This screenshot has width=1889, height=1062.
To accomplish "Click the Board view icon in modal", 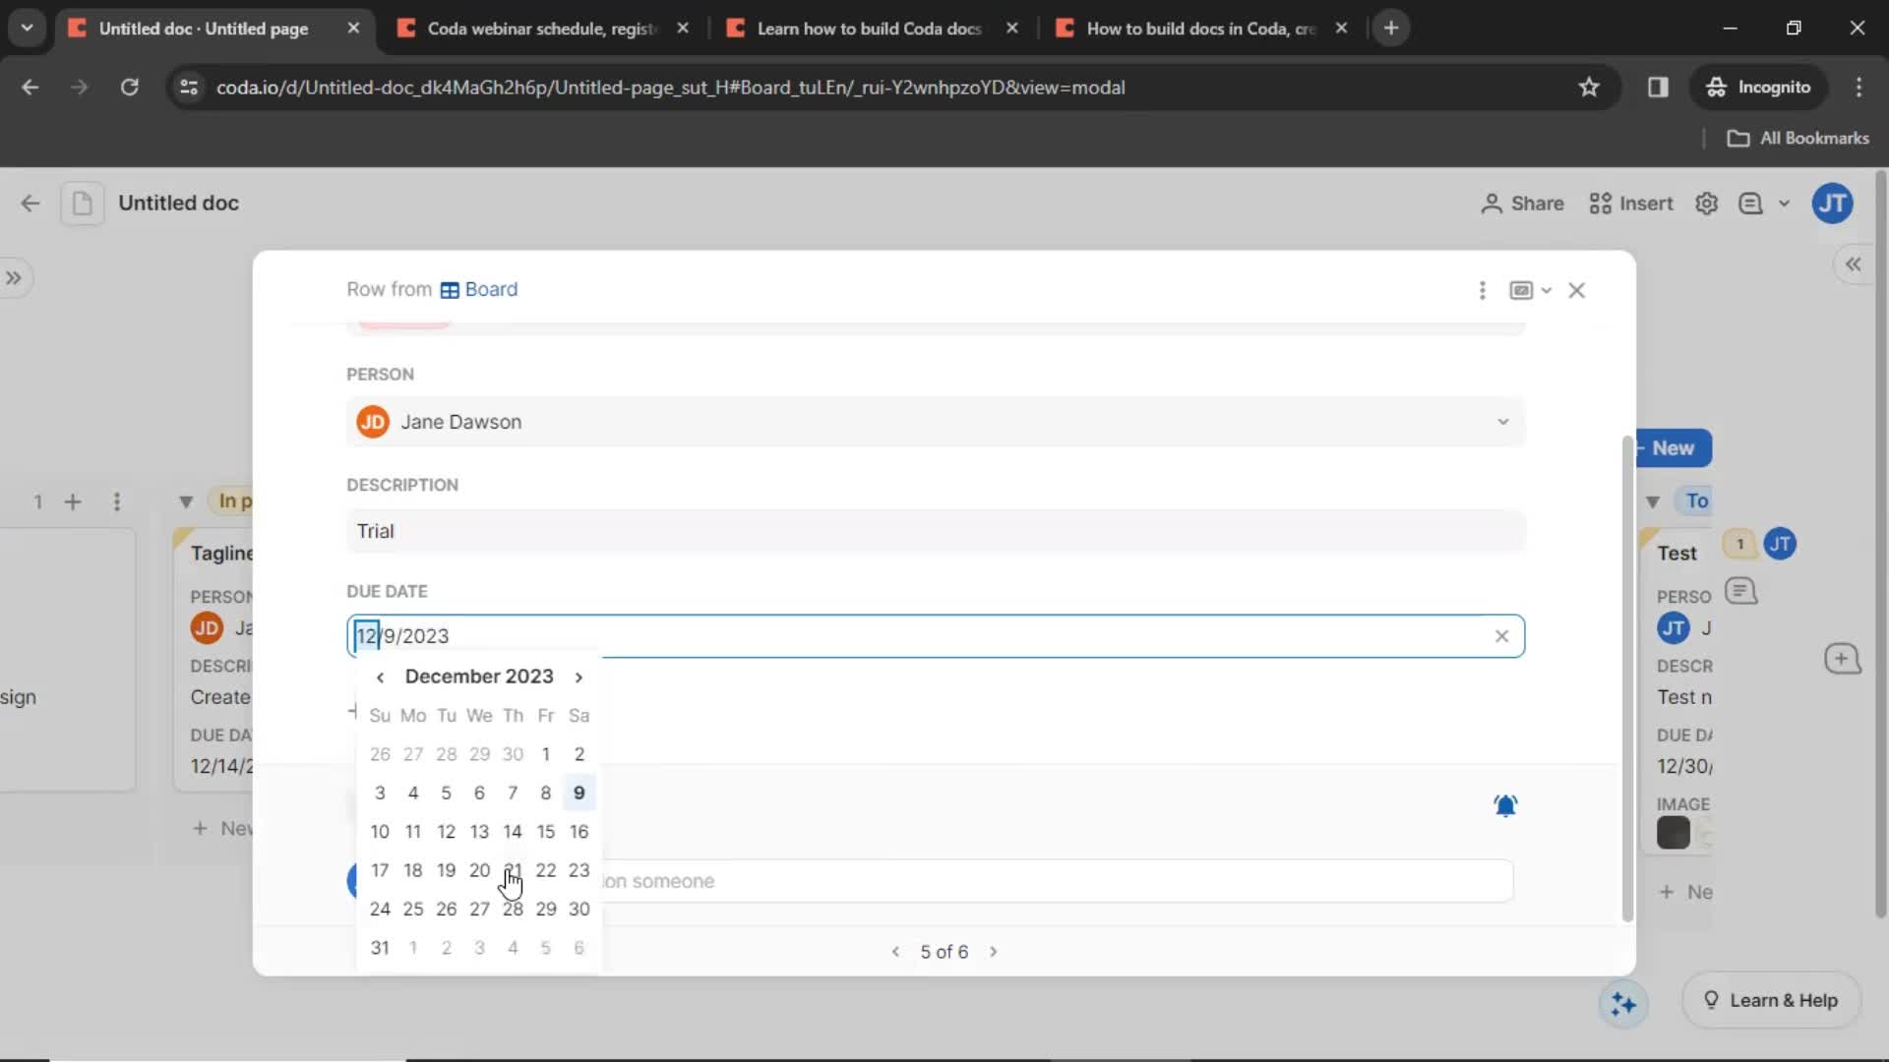I will (1520, 288).
